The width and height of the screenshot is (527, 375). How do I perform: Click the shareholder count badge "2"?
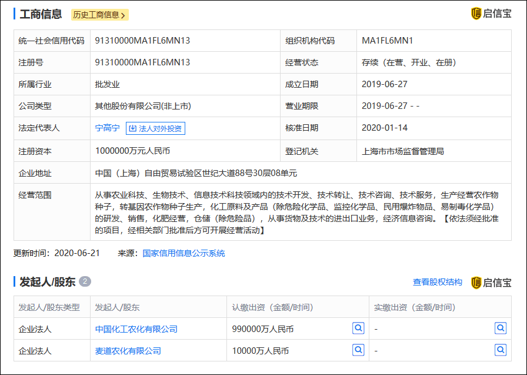tap(85, 282)
